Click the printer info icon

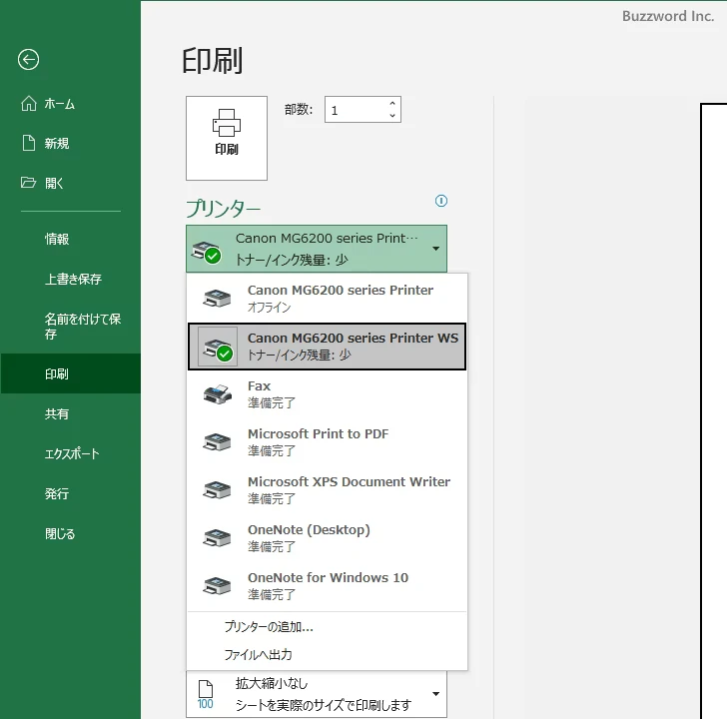pos(441,201)
